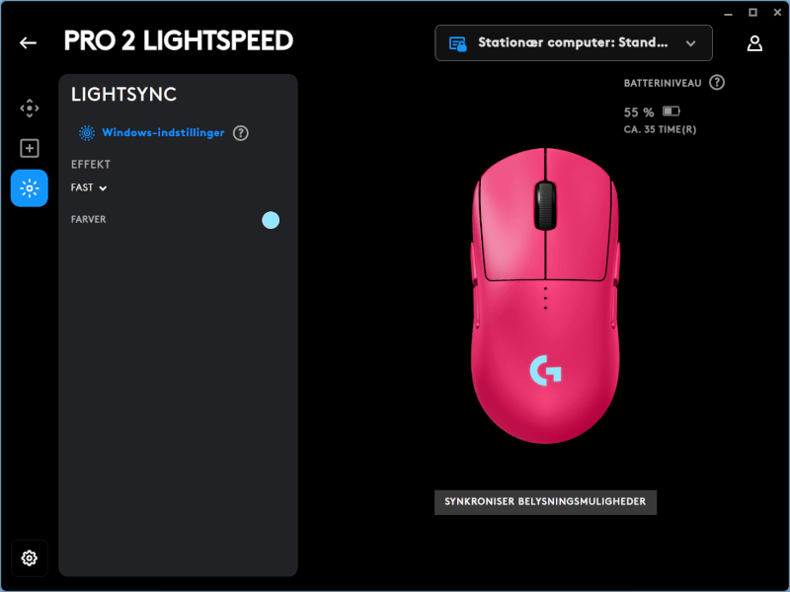790x592 pixels.
Task: Open the sensitivity DPI tab icon
Action: (x=30, y=109)
